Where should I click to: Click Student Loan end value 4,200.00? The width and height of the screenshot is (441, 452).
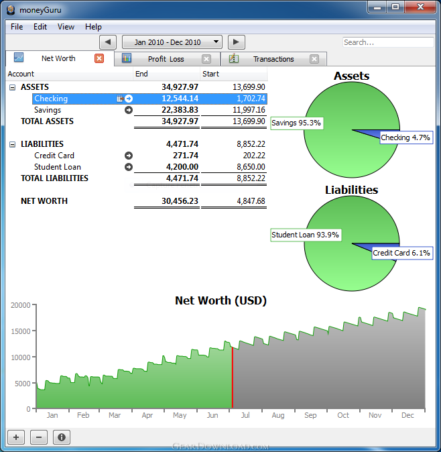(x=182, y=167)
